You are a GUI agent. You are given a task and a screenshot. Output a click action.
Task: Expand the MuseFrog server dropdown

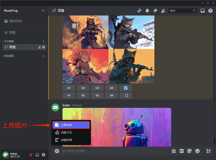point(43,10)
